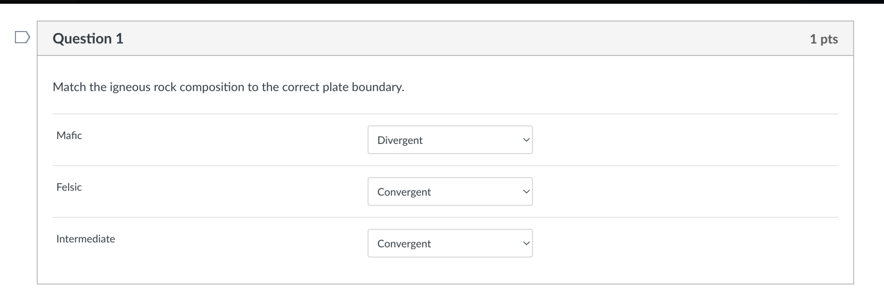Flag Question 1 for later review
884x302 pixels.
(x=22, y=37)
